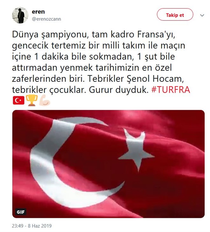
Task: Open the #TURFRA hashtag link
Action: click(171, 90)
